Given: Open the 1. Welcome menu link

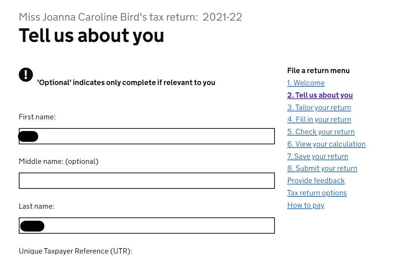Looking at the screenshot, I should click(x=306, y=83).
